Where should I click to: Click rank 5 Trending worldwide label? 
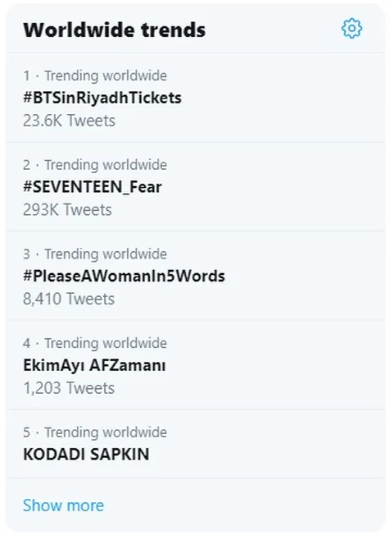(x=106, y=432)
